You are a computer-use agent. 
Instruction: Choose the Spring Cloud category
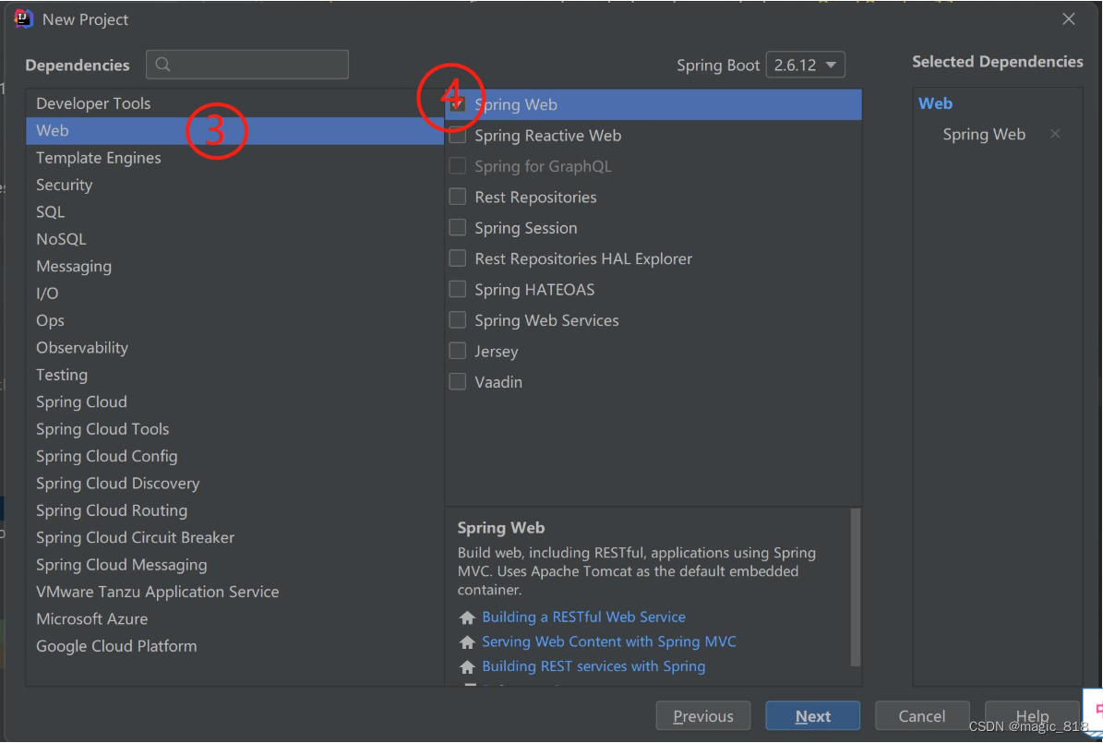pos(81,402)
